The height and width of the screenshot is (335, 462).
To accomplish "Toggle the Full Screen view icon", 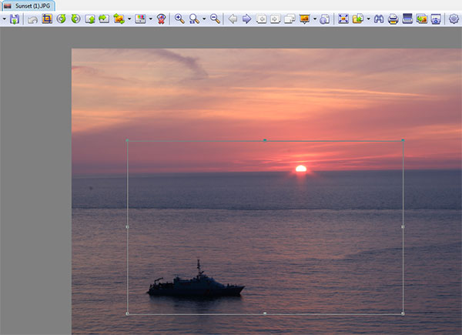I will click(x=343, y=18).
